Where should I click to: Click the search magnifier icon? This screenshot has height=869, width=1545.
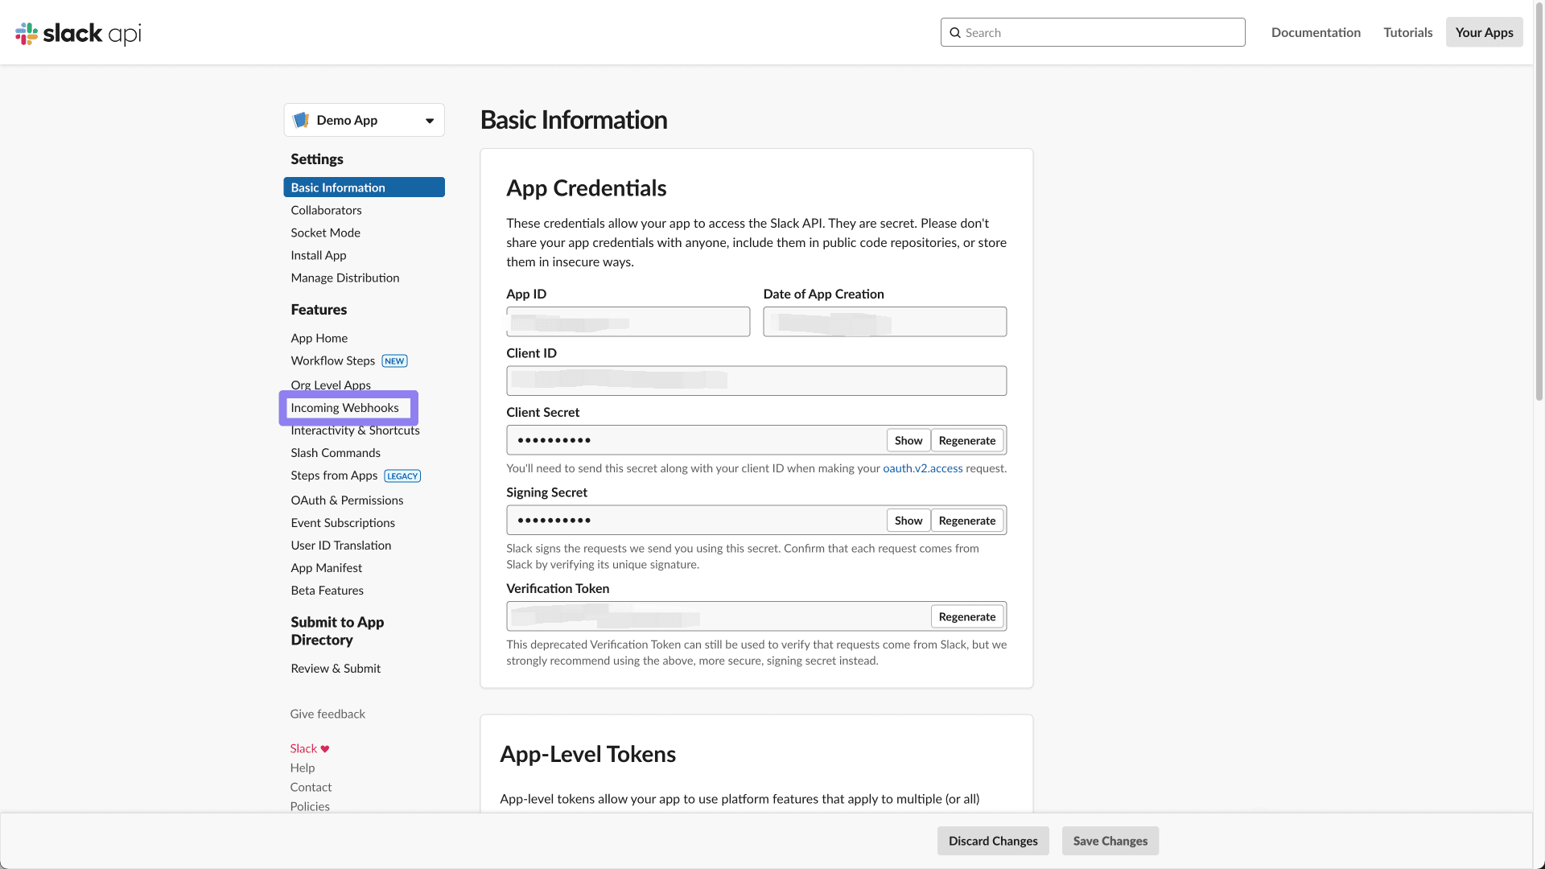[956, 32]
